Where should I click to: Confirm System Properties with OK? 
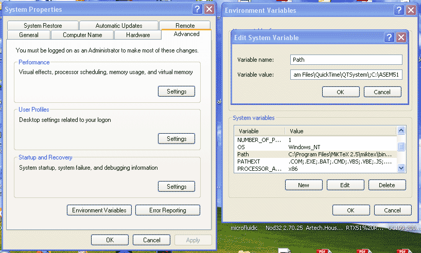[x=110, y=240]
